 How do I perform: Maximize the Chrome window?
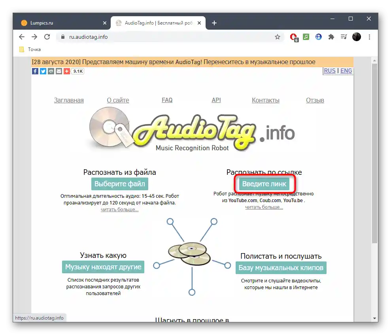(x=351, y=19)
